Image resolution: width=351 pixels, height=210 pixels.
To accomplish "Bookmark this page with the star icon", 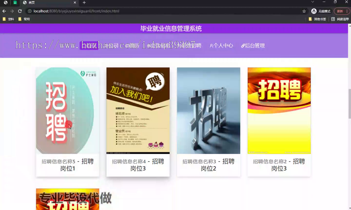I will tap(304, 11).
